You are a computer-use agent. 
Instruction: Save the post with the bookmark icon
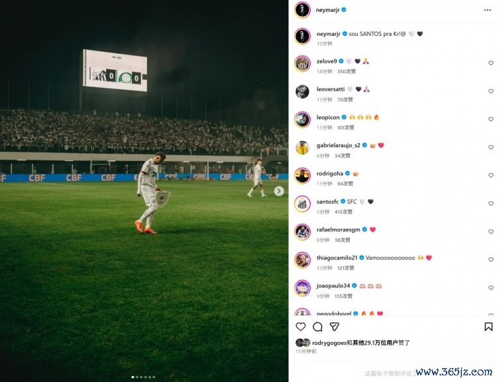click(488, 326)
